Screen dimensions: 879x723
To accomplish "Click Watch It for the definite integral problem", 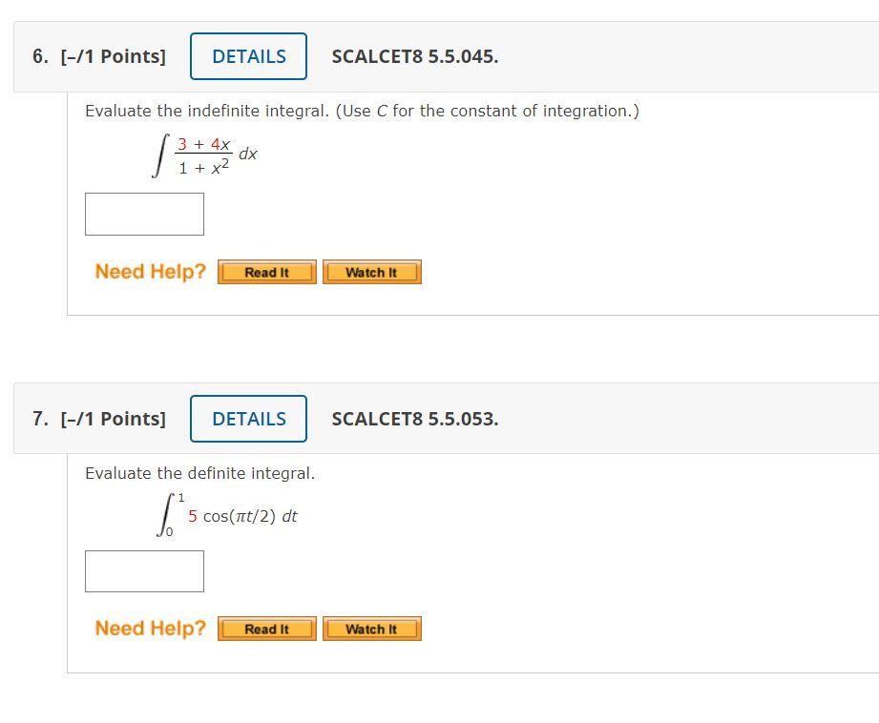I will pyautogui.click(x=371, y=628).
